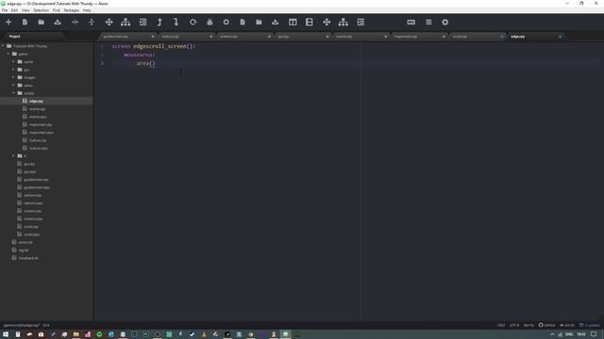
Task: Collapse the scripts folder
Action: pos(14,93)
